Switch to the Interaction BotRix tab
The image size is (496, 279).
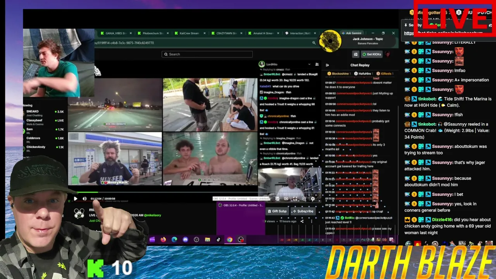(301, 33)
